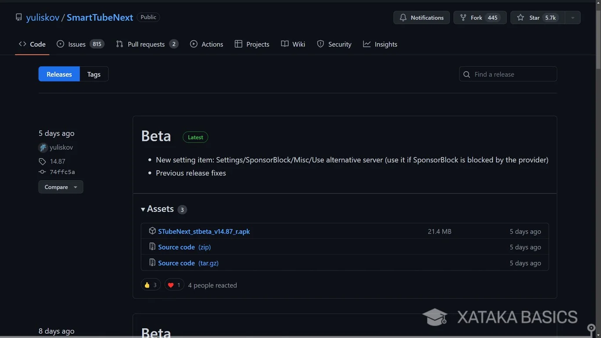601x338 pixels.
Task: Click the thumbs up reaction button
Action: click(x=150, y=285)
